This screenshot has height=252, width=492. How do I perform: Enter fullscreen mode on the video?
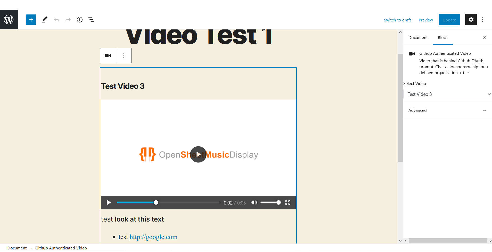288,203
